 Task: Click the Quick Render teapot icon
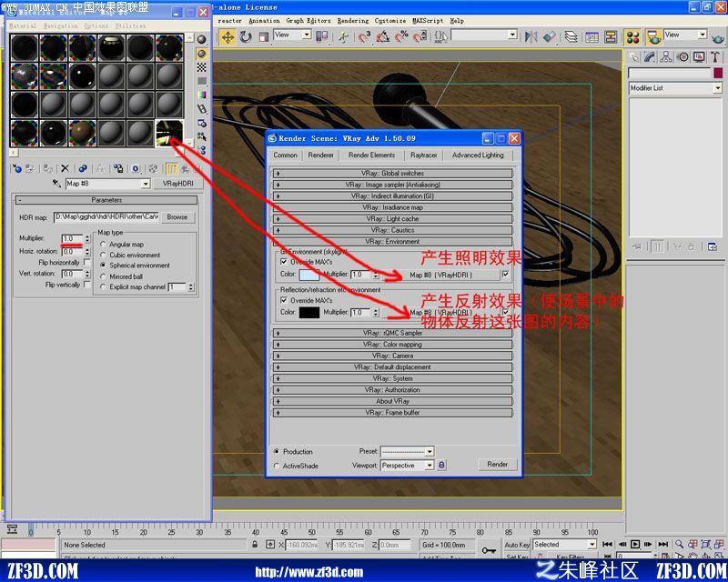click(718, 38)
